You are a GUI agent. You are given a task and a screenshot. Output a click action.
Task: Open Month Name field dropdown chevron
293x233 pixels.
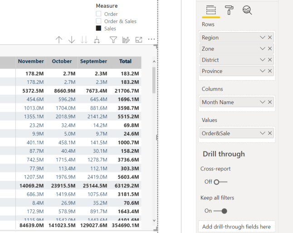(x=263, y=102)
